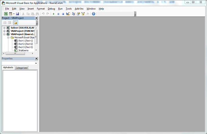The image size is (207, 134).
Task: Select the ЭтаКнига workbook object
Action: pos(23,50)
